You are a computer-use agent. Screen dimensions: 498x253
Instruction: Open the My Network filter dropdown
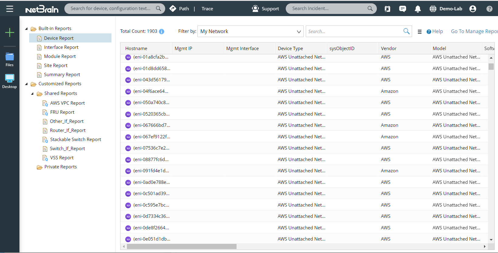[x=250, y=31]
